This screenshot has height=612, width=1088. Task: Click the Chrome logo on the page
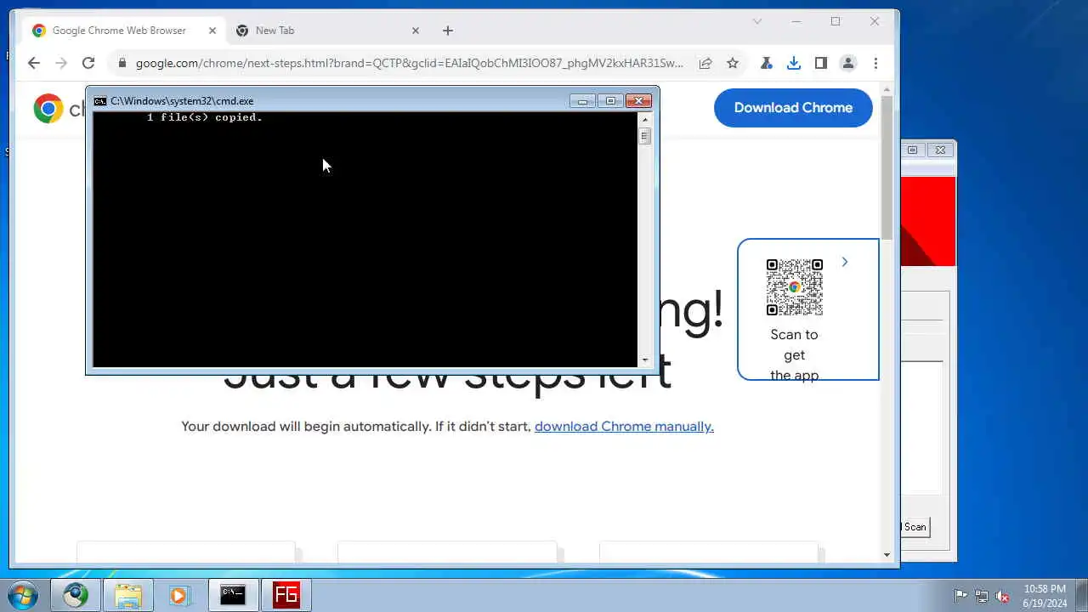(48, 108)
